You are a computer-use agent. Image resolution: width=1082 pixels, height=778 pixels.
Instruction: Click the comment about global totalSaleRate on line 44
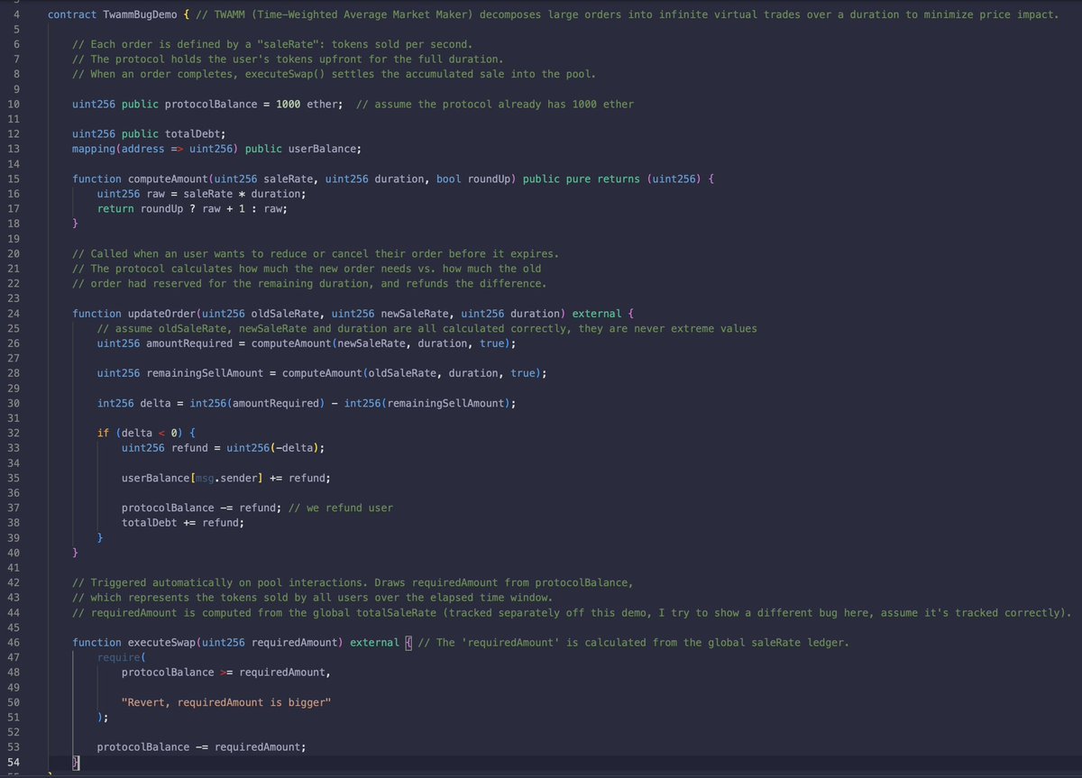[573, 612]
